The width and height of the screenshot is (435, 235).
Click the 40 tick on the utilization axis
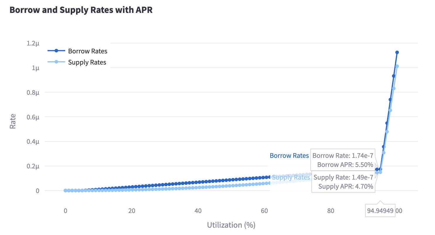tap(198, 210)
